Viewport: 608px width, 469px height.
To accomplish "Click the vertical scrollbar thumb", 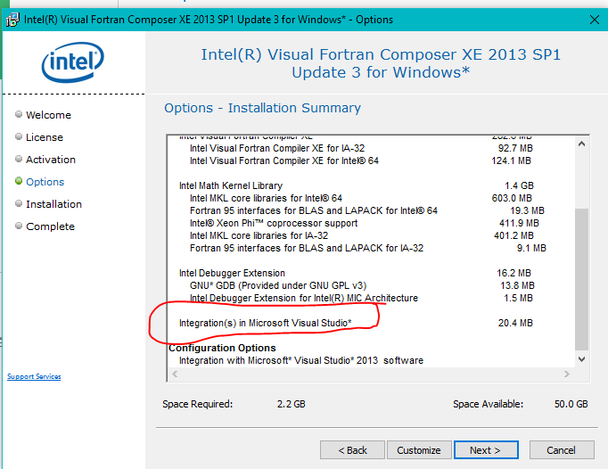I will 581,279.
